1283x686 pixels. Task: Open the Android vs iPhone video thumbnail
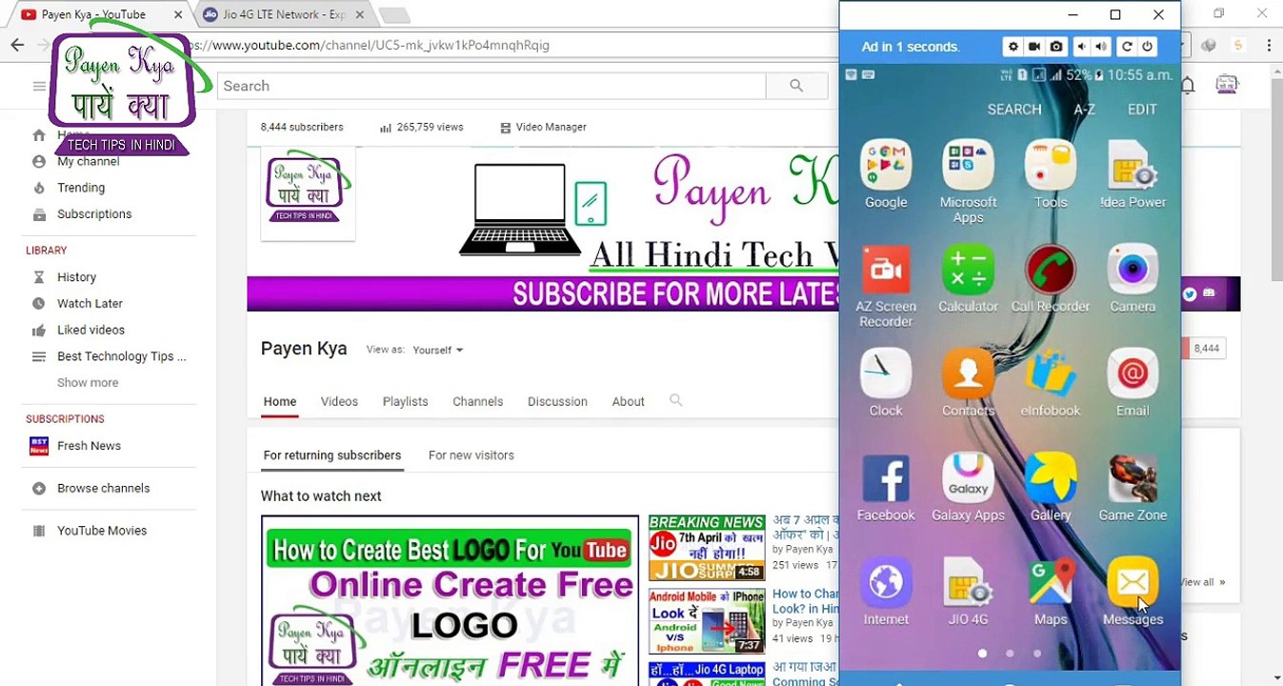click(707, 621)
